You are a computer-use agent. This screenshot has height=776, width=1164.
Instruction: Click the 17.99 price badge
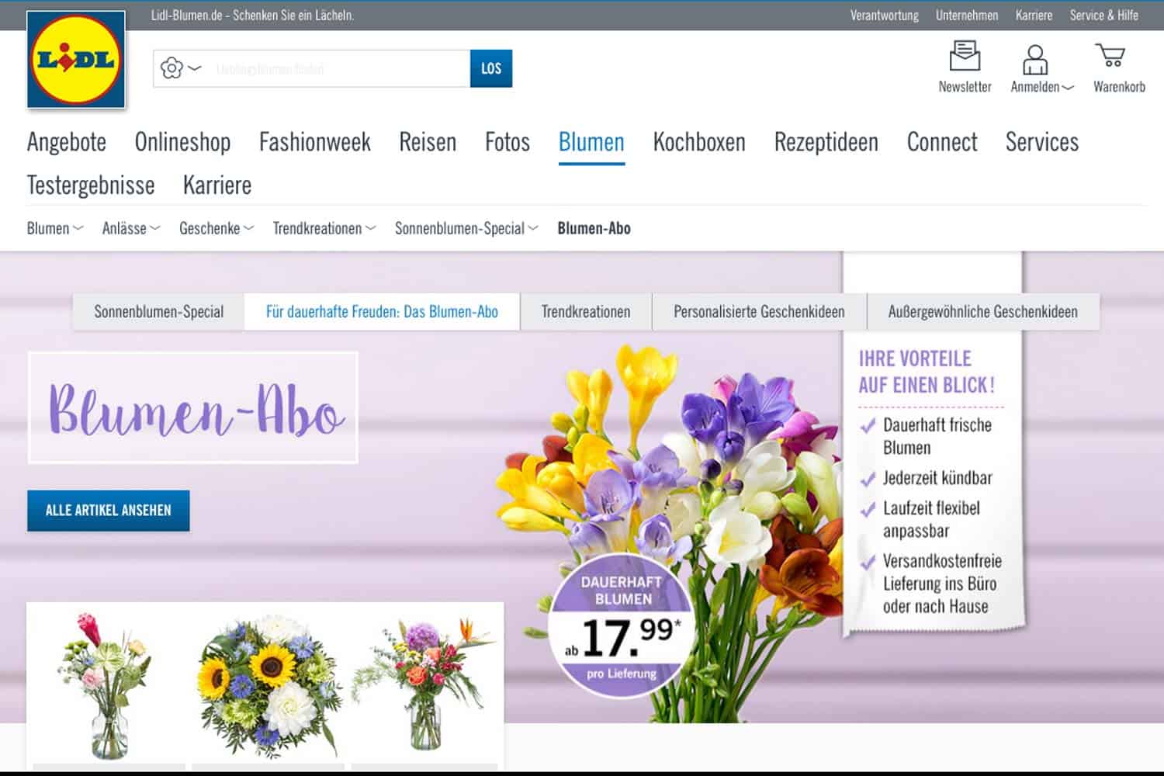point(623,627)
